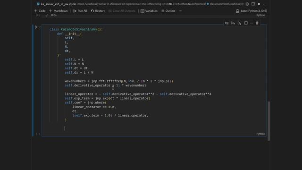Image resolution: width=302 pixels, height=170 pixels.
Task: Delete the current cell
Action: pos(257,23)
